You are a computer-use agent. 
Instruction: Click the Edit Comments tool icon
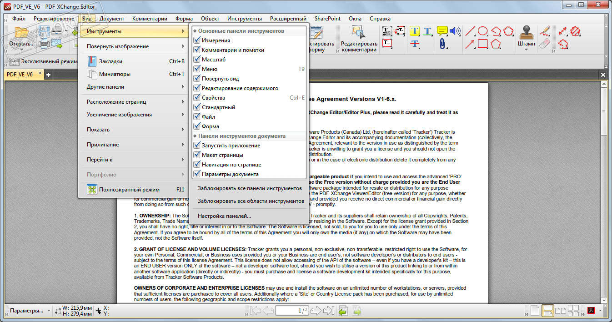pyautogui.click(x=359, y=33)
